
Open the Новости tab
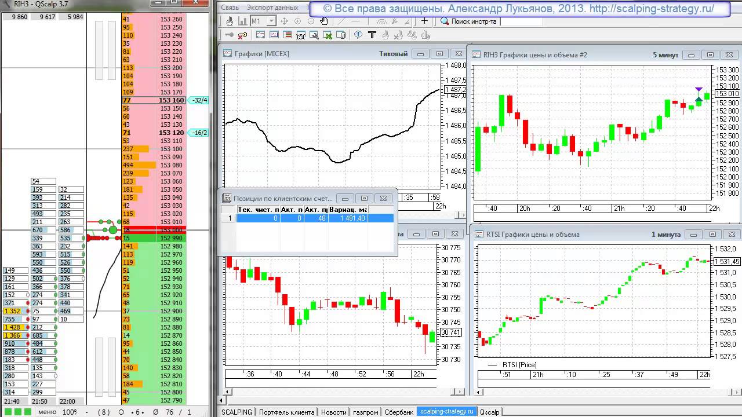333,412
